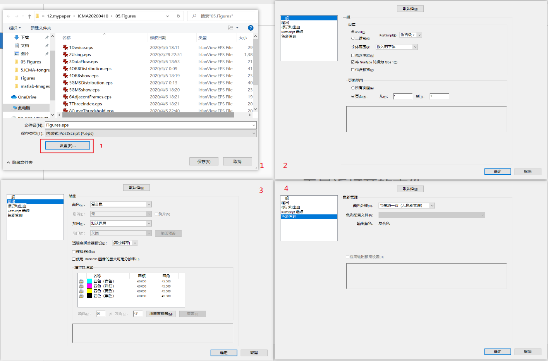Image resolution: width=548 pixels, height=361 pixels.
Task: Select the 2Using.eps file icon
Action: 65,55
